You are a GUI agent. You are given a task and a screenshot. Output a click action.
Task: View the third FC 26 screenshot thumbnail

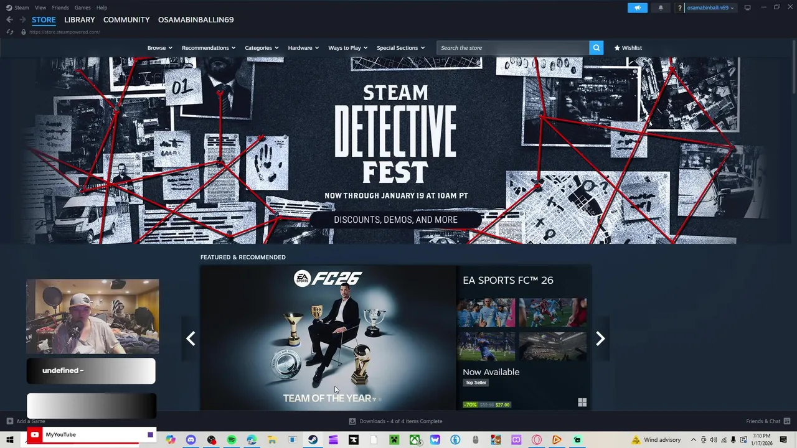click(x=486, y=346)
